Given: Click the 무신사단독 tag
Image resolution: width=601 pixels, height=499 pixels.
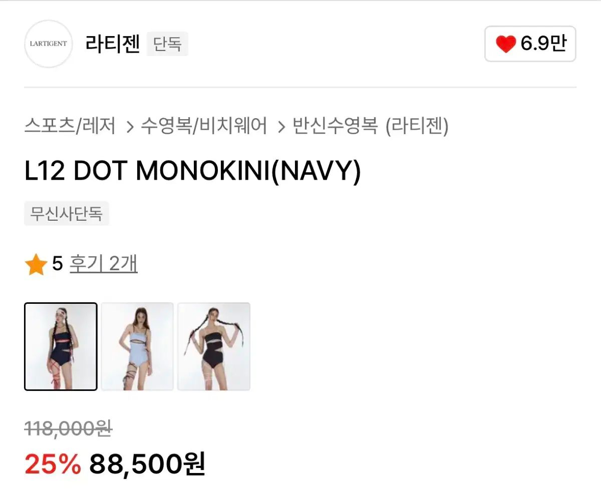Looking at the screenshot, I should 67,214.
